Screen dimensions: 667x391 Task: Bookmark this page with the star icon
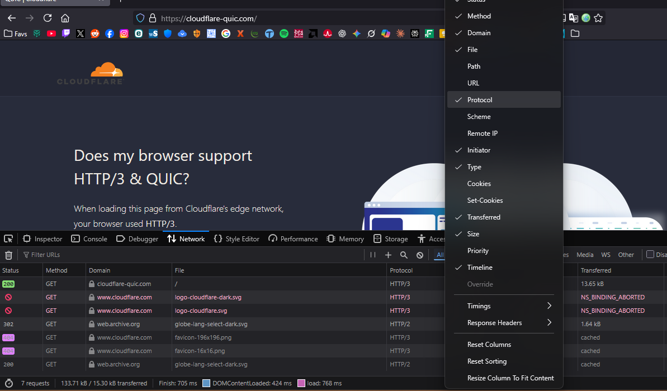(598, 18)
